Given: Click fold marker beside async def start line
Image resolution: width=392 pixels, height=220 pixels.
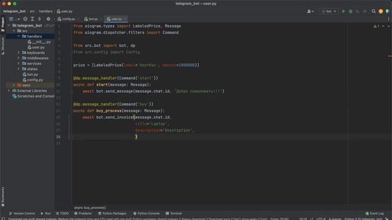Looking at the screenshot, I should (x=72, y=85).
